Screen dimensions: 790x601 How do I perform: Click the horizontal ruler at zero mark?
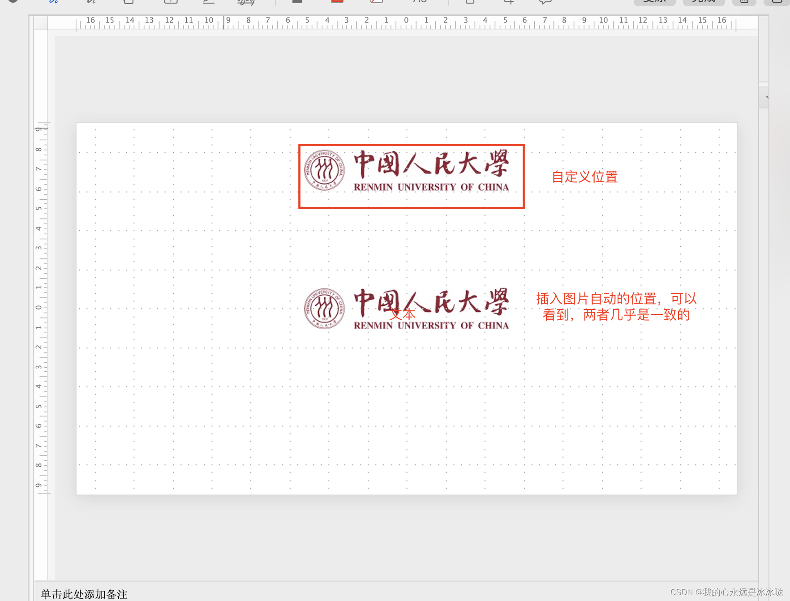[x=406, y=21]
